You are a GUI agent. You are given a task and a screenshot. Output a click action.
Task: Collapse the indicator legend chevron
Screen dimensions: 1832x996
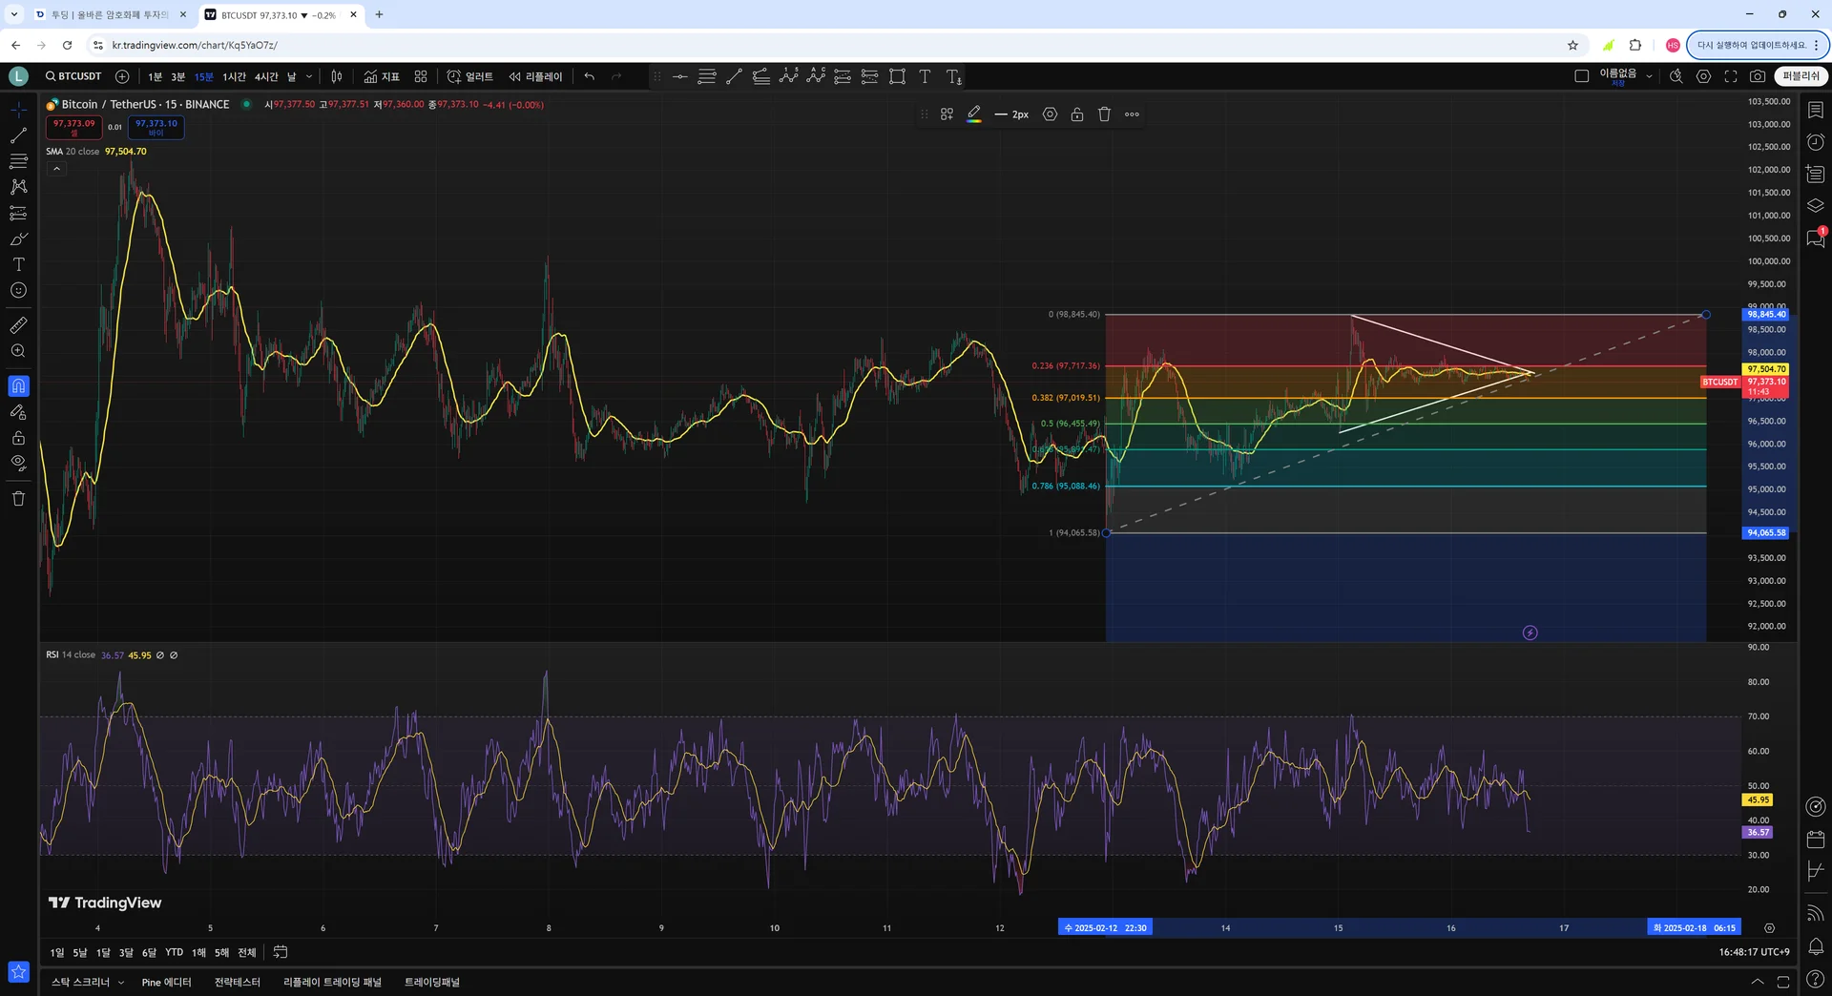coord(56,169)
